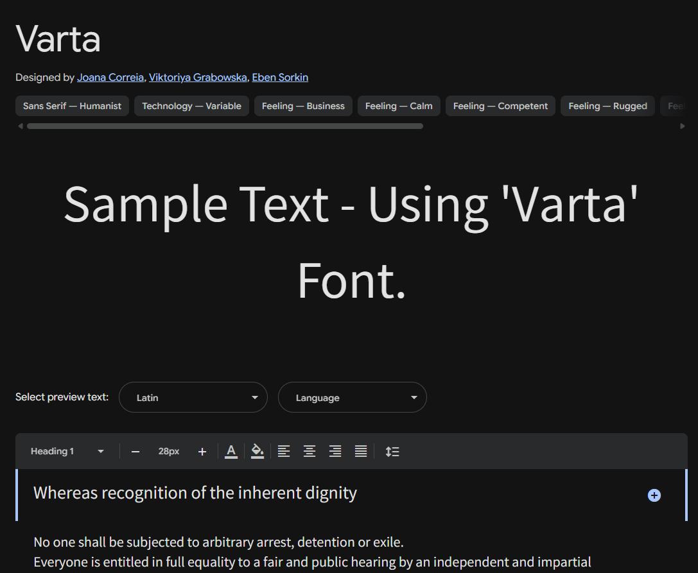Open Eben Sorkin designer link
Viewport: 698px width, 573px height.
tap(280, 78)
